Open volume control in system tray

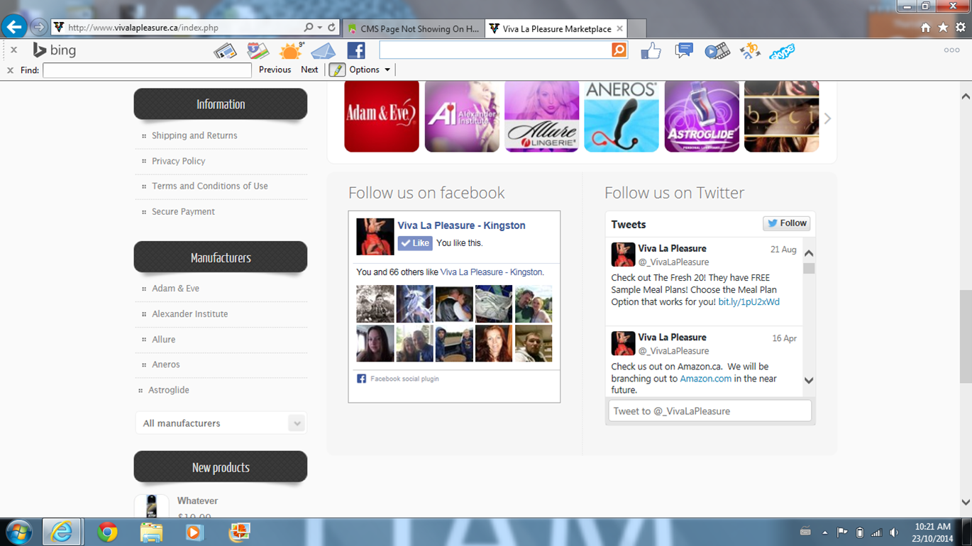click(x=894, y=533)
